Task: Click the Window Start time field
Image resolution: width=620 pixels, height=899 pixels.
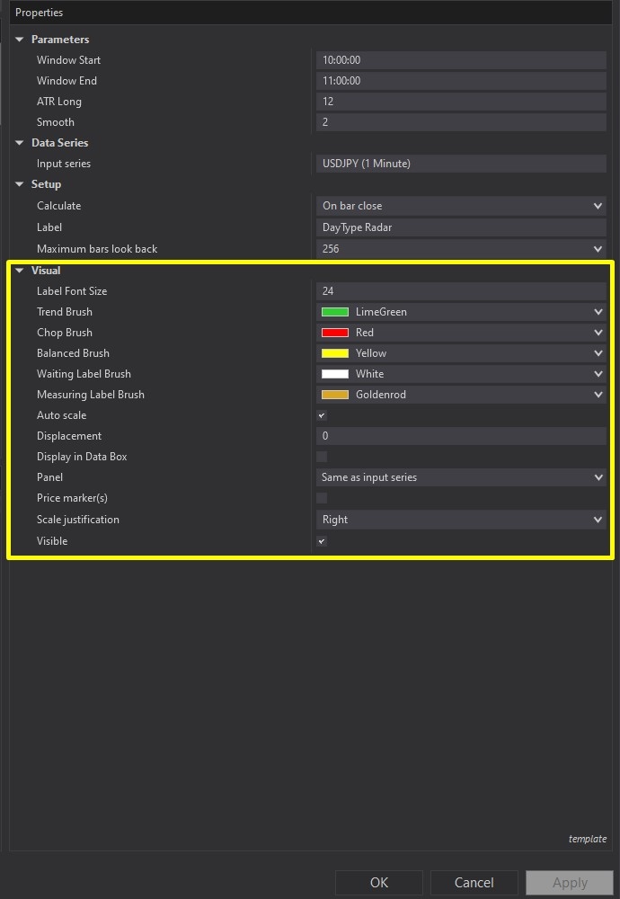Action: [x=461, y=60]
